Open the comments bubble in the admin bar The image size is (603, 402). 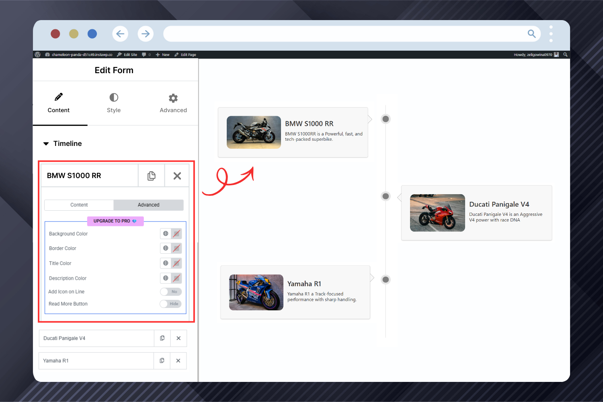click(x=144, y=55)
